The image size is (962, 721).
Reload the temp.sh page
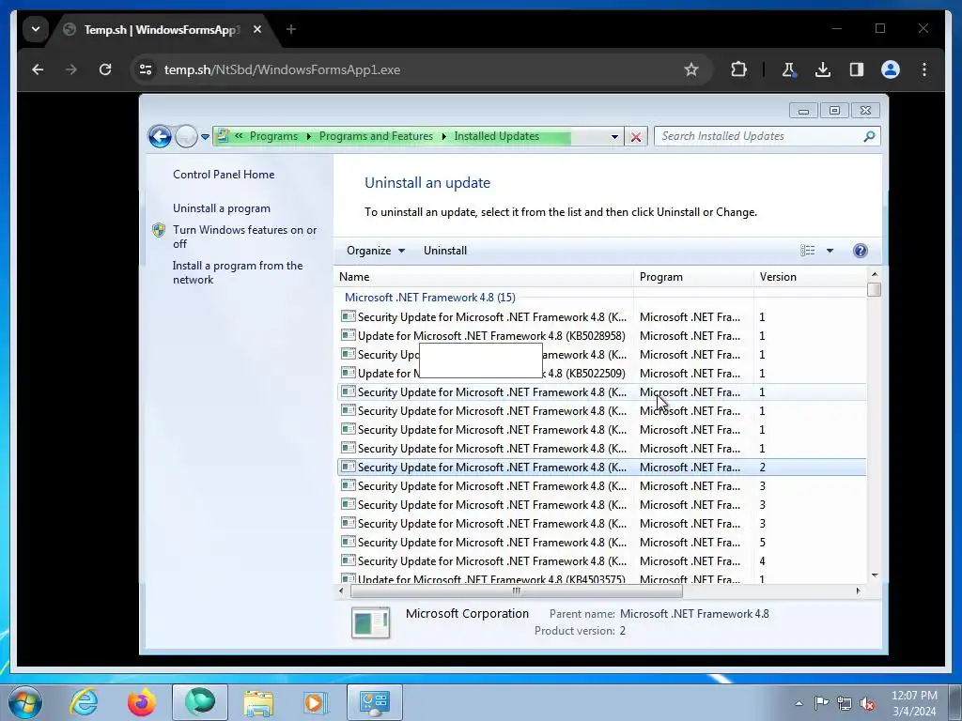pyautogui.click(x=105, y=69)
